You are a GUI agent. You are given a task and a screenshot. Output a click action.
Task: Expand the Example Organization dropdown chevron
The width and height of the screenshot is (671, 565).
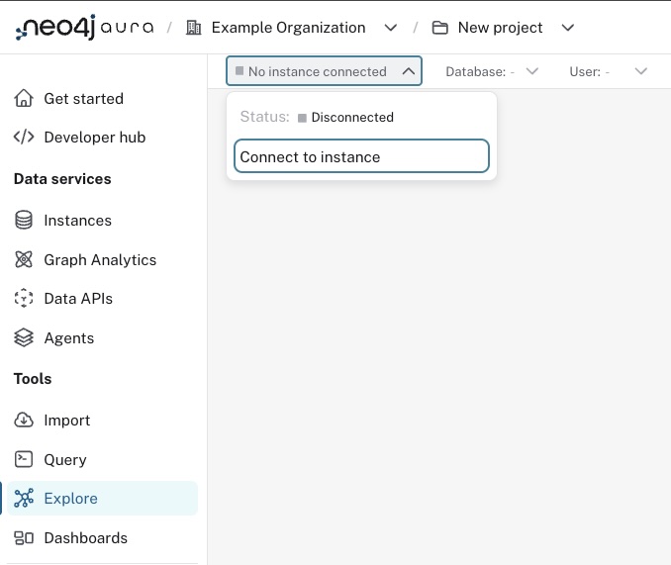(391, 28)
